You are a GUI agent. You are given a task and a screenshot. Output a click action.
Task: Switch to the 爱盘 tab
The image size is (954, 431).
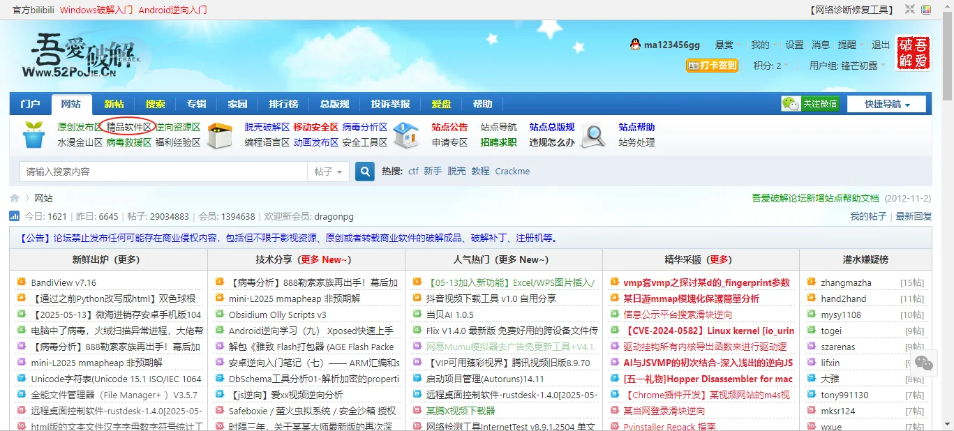[441, 103]
